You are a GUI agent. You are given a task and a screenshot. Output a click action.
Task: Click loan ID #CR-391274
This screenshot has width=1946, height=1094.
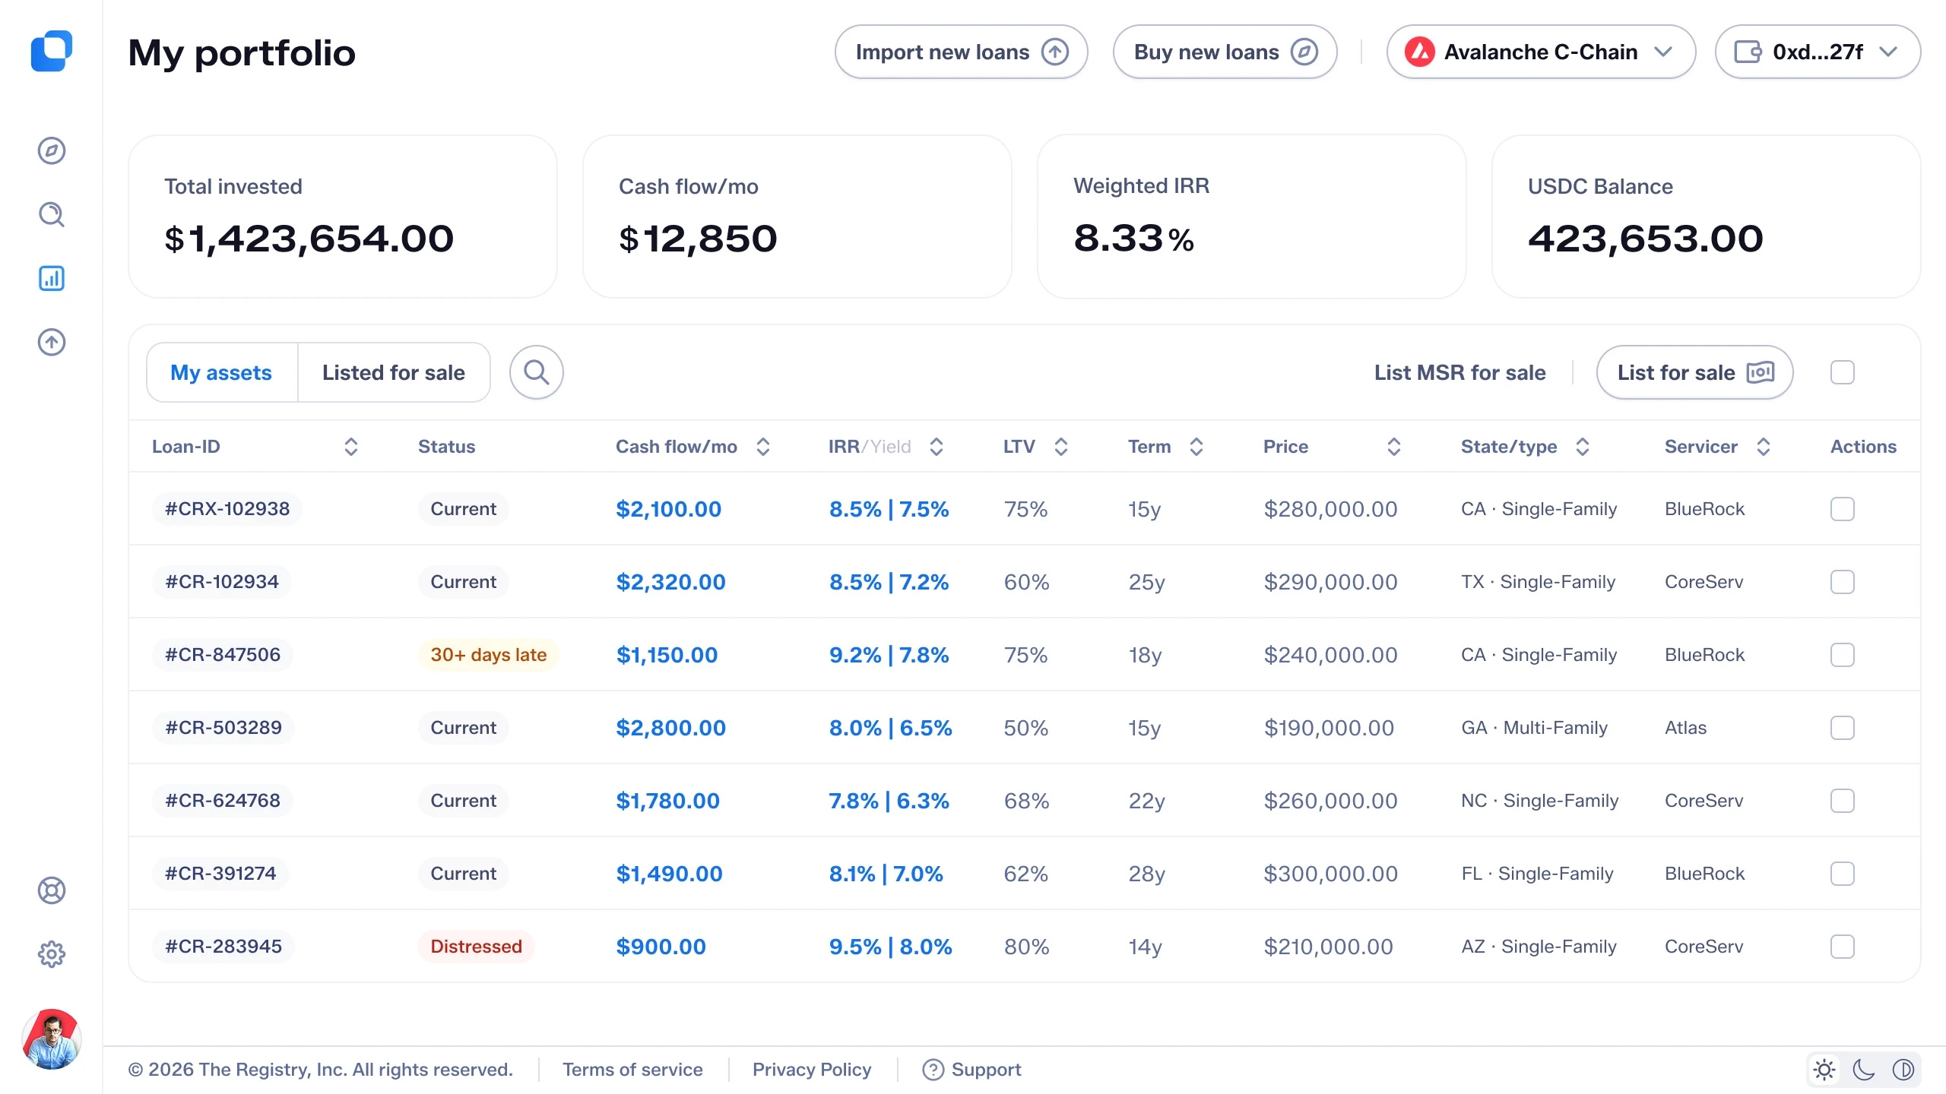tap(220, 874)
